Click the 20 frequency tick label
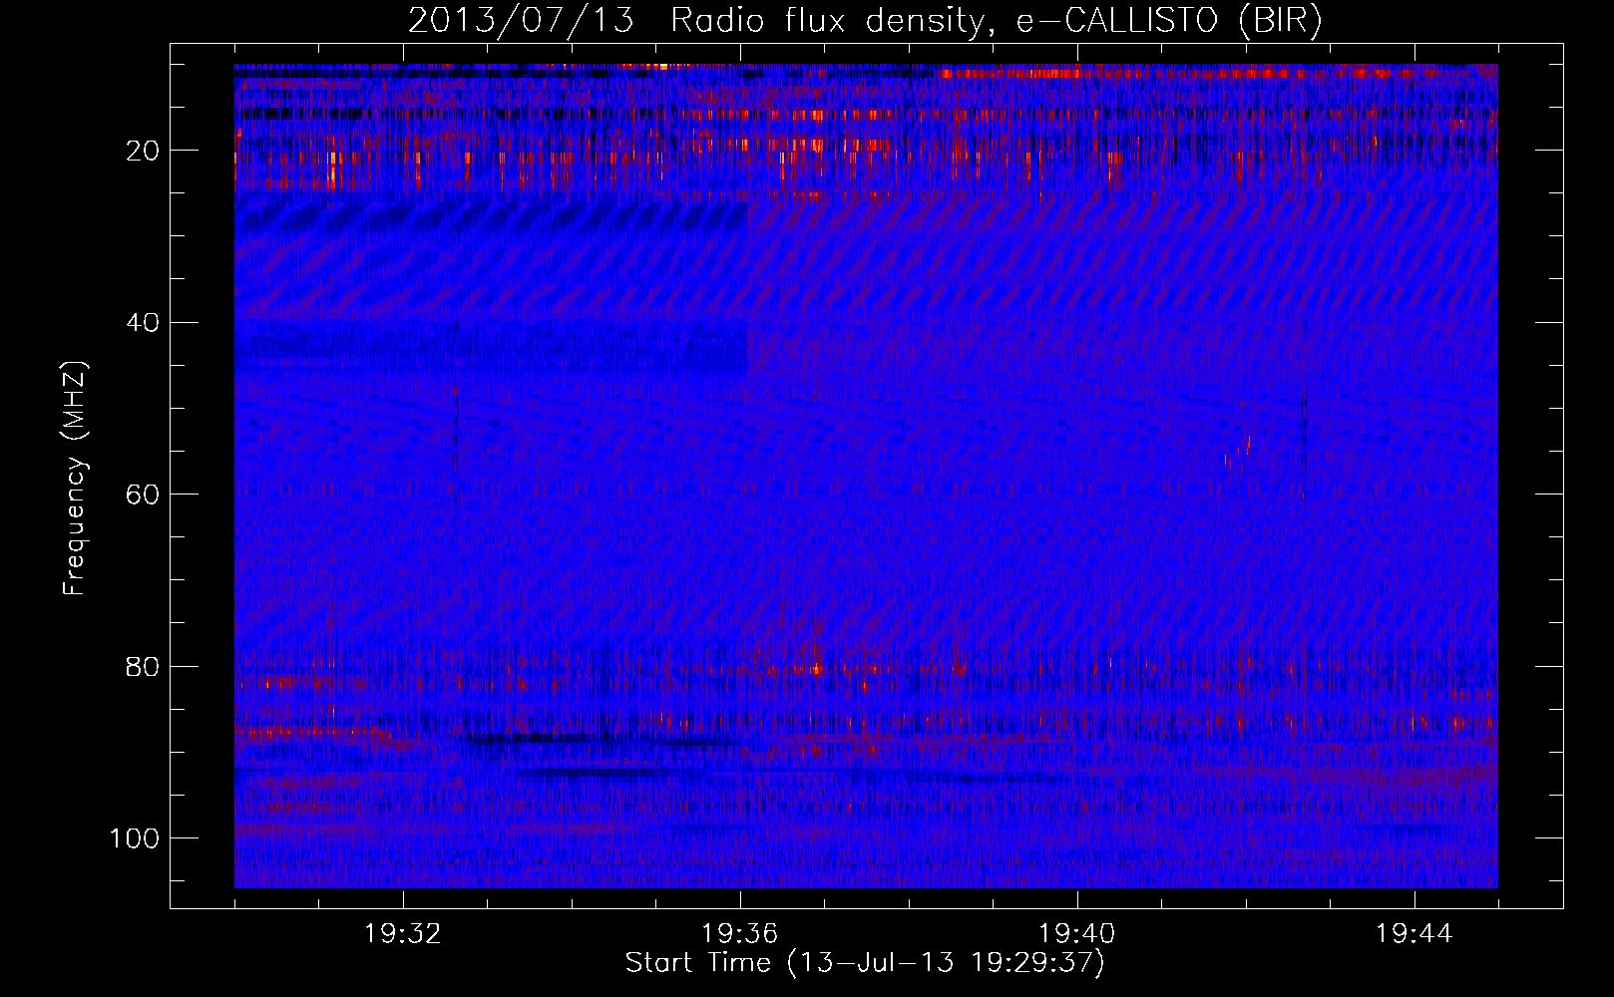1614x997 pixels. [x=144, y=151]
